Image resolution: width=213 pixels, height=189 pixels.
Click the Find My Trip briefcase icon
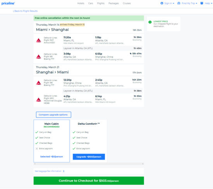179,3
